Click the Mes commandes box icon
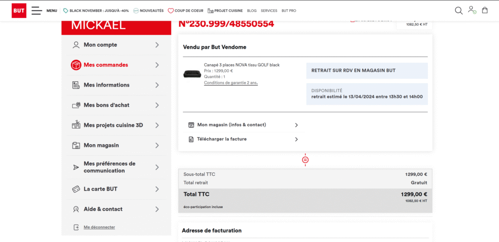499x242 pixels. pyautogui.click(x=76, y=65)
